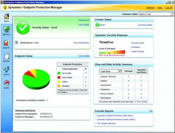Click the Edit link in Favorite Reports

pyautogui.click(x=151, y=111)
